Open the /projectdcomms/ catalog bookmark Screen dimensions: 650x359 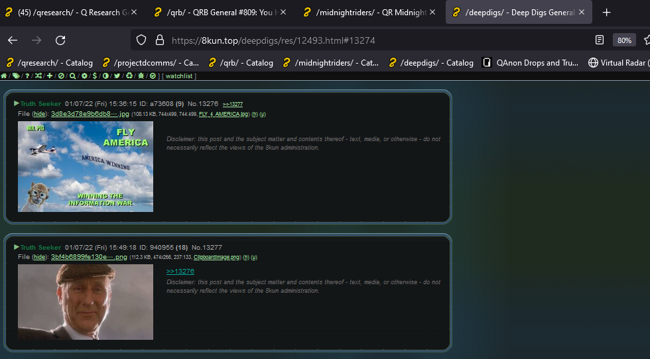pyautogui.click(x=151, y=62)
